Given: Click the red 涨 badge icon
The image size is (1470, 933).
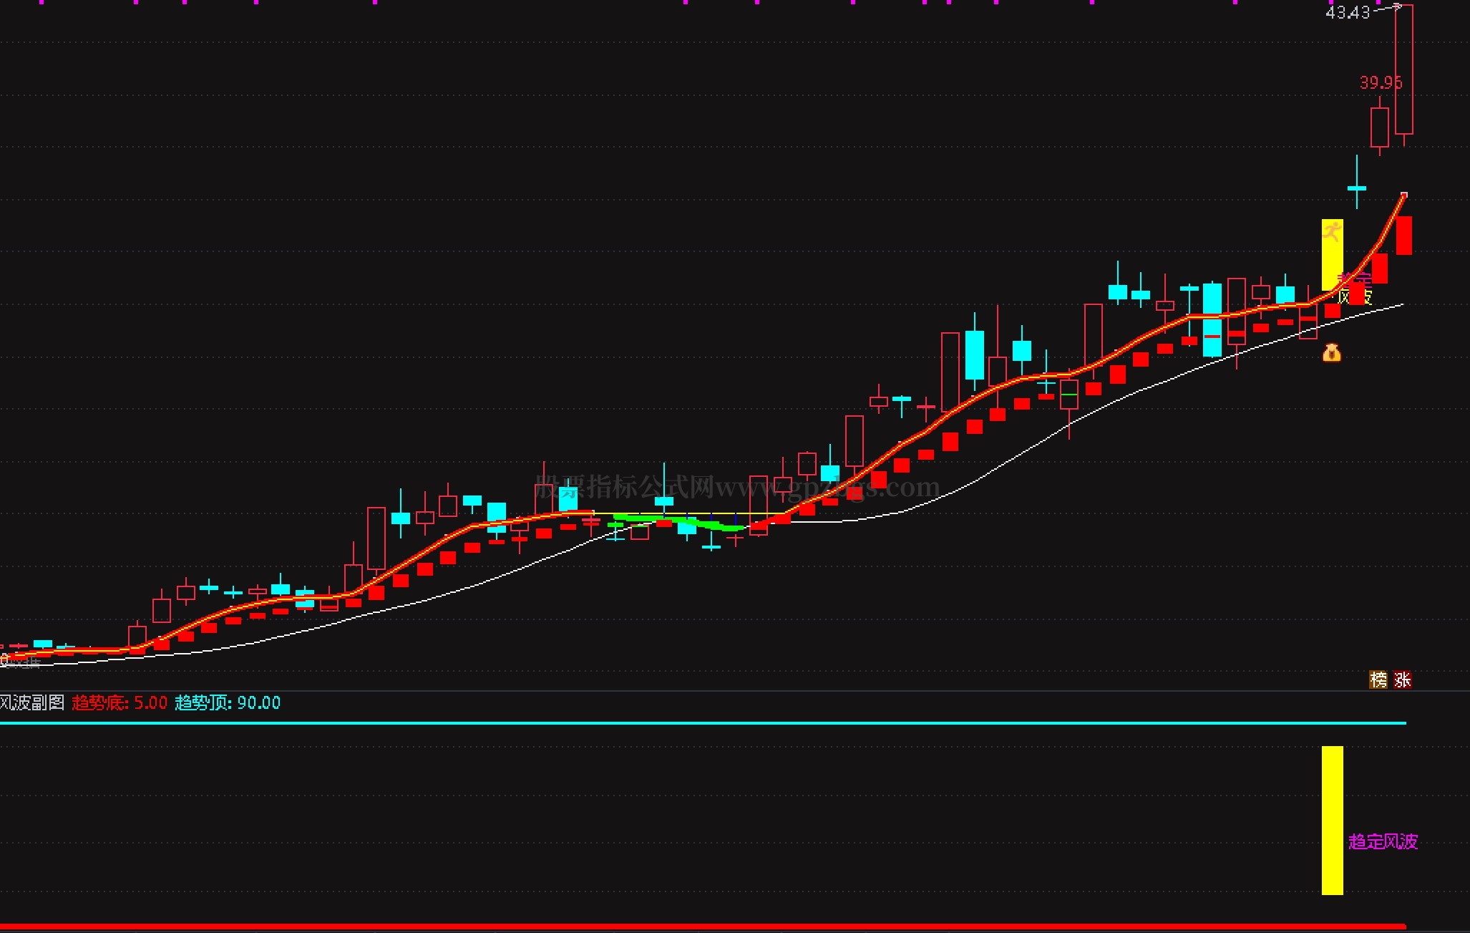Looking at the screenshot, I should [x=1402, y=679].
